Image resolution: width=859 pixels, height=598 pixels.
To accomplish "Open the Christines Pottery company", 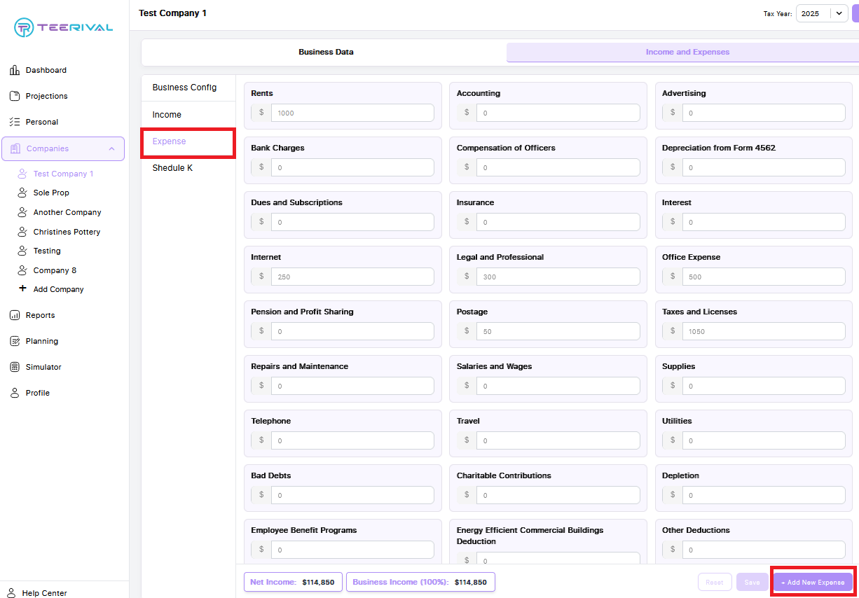I will click(67, 232).
